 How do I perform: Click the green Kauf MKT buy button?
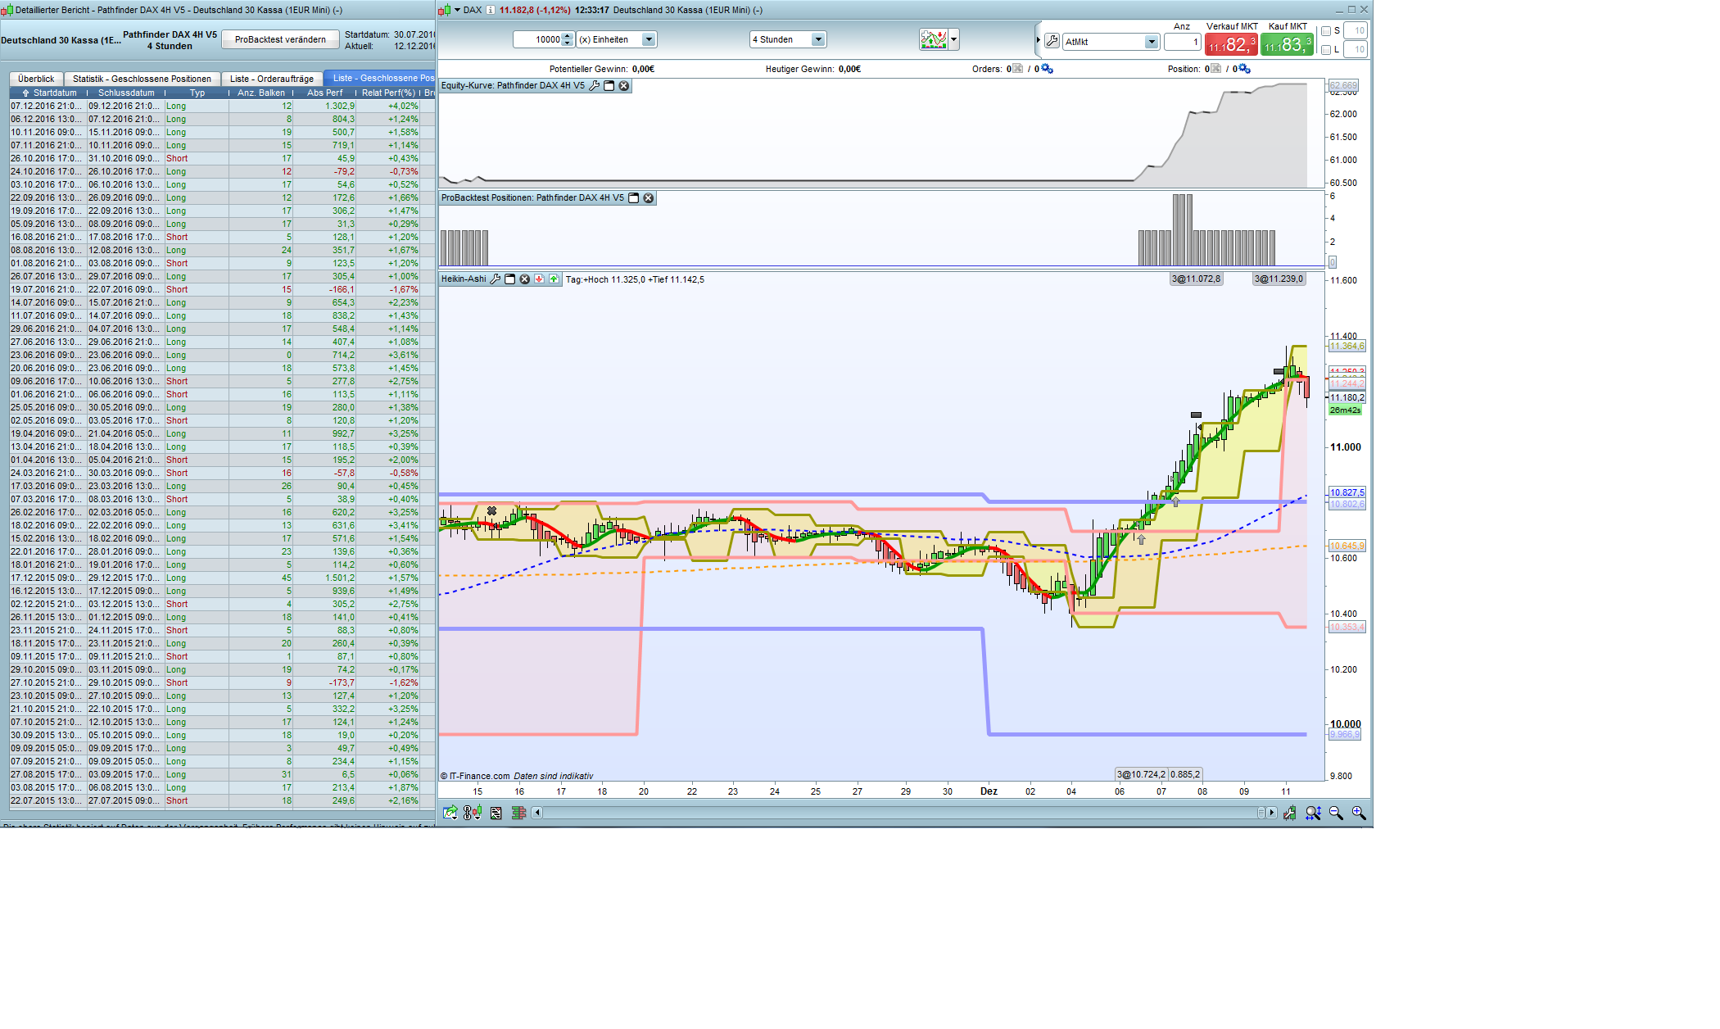pyautogui.click(x=1287, y=44)
